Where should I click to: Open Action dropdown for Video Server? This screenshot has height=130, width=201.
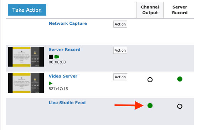coord(120,77)
